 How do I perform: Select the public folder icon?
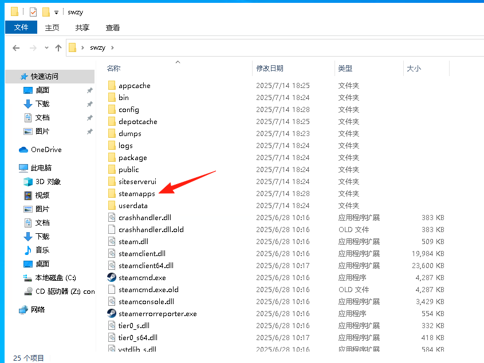pos(112,169)
